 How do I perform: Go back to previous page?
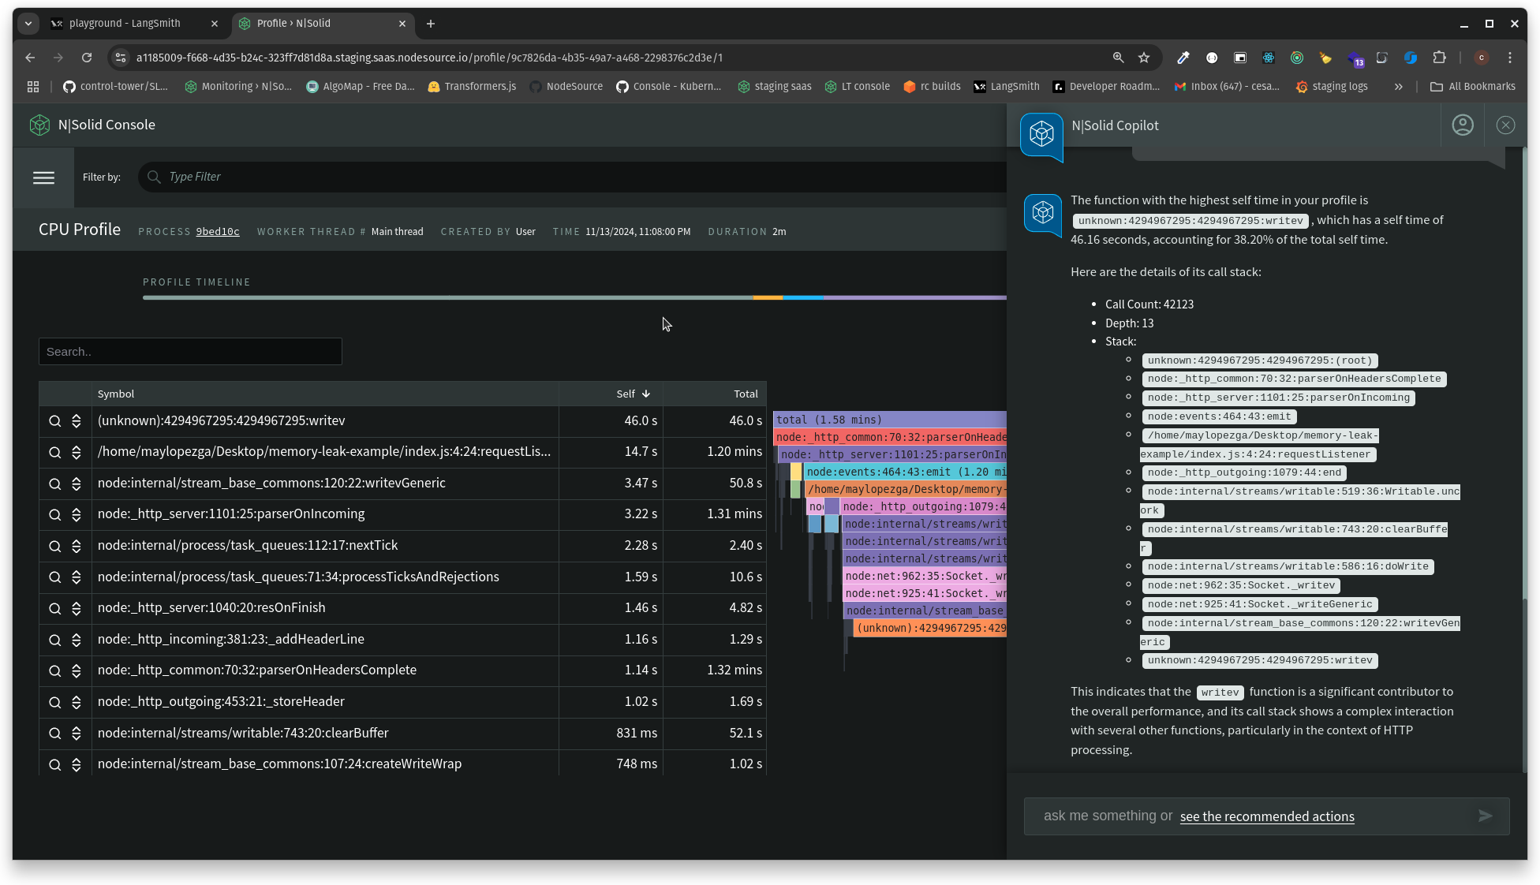click(x=30, y=58)
